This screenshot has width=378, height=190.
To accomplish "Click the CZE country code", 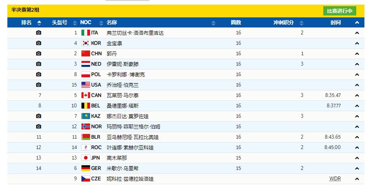I will tap(96, 179).
